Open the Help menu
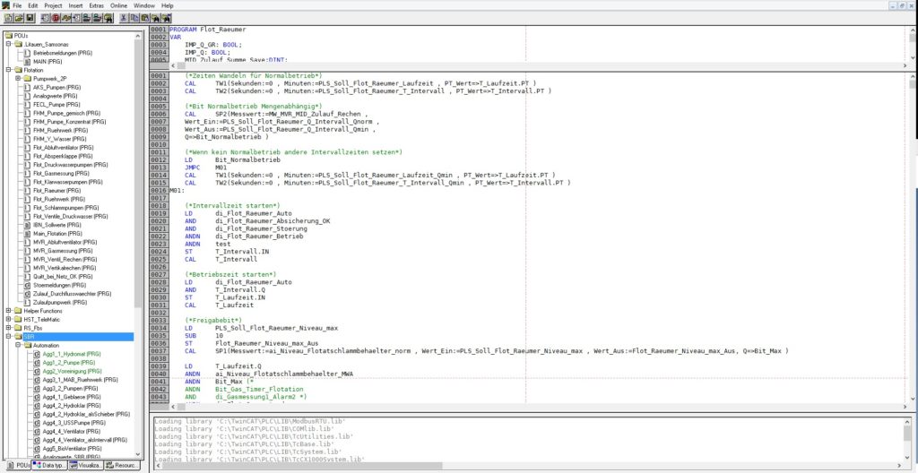 [168, 5]
